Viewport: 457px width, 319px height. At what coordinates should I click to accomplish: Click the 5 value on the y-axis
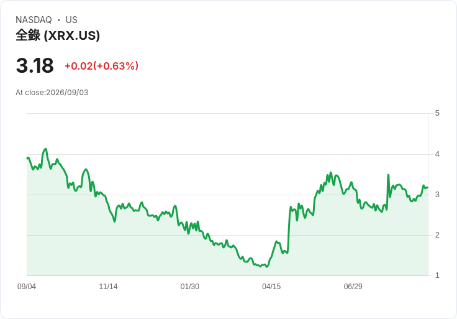437,113
